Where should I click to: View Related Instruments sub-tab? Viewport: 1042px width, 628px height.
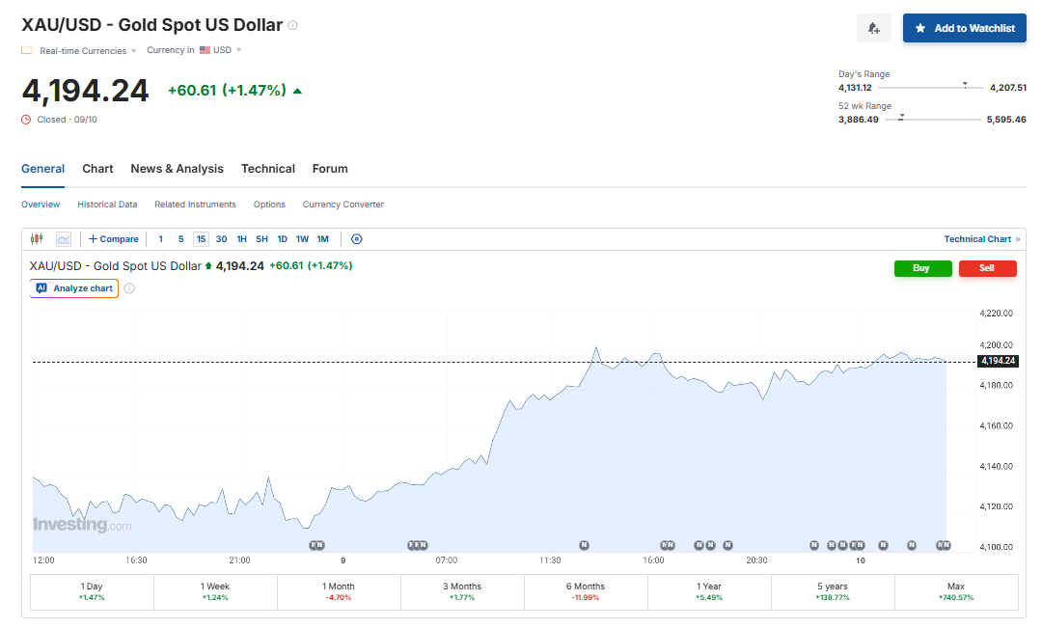[195, 205]
